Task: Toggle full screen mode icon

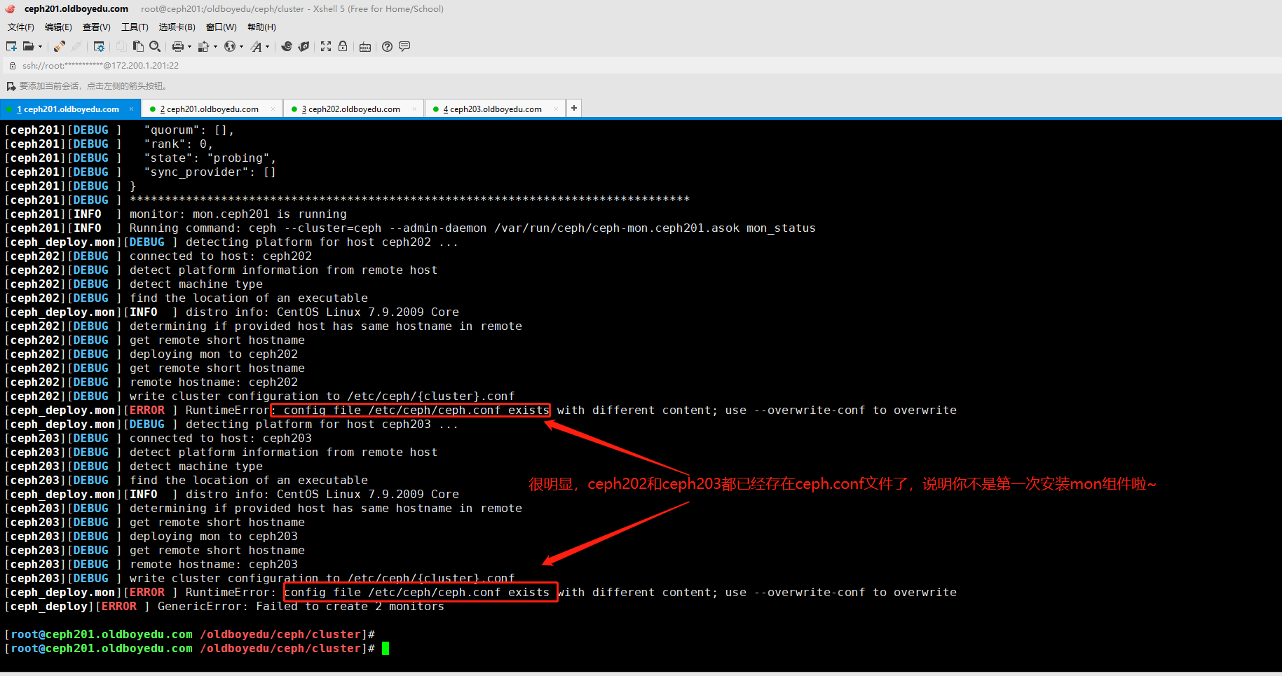Action: tap(326, 46)
